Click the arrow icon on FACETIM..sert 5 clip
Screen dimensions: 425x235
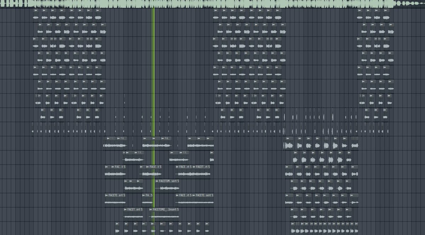click(157, 181)
